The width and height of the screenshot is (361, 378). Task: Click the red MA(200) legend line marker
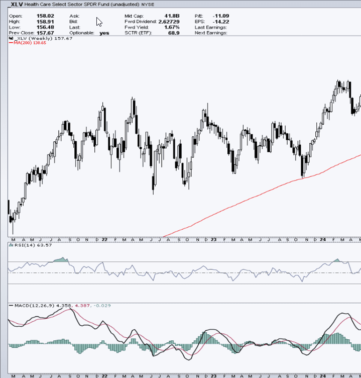(x=11, y=43)
